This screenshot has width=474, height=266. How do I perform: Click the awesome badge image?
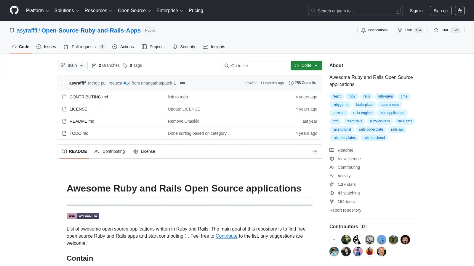tap(83, 216)
